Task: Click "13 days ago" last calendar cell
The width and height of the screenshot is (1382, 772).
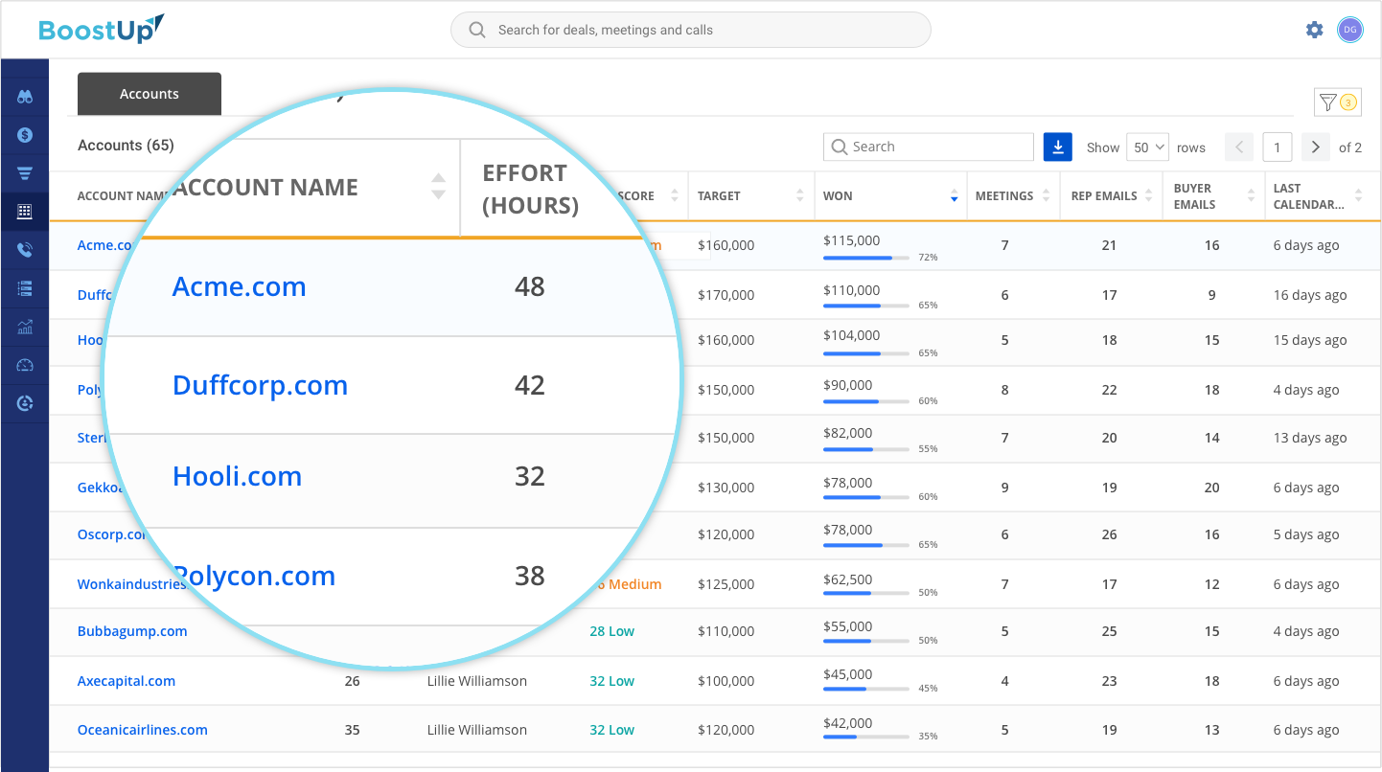Action: coord(1310,438)
